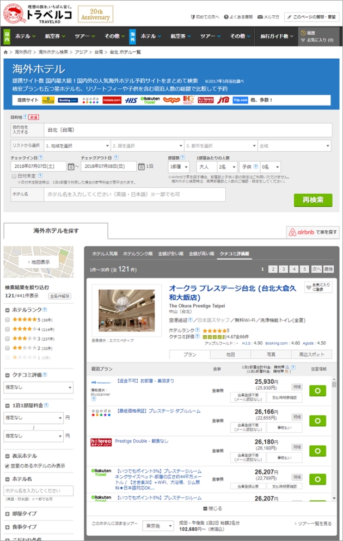This screenshot has width=343, height=541.
Task: Click the help icon beside ホテルランク filter
Action: coord(45,310)
